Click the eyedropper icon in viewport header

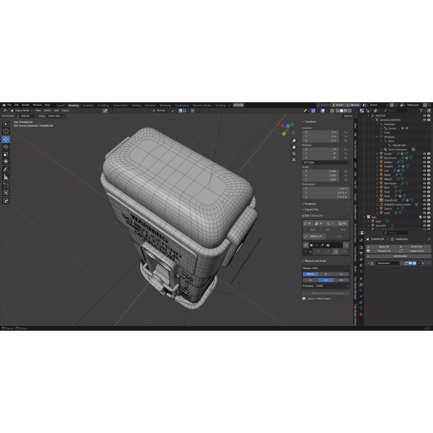[105, 111]
